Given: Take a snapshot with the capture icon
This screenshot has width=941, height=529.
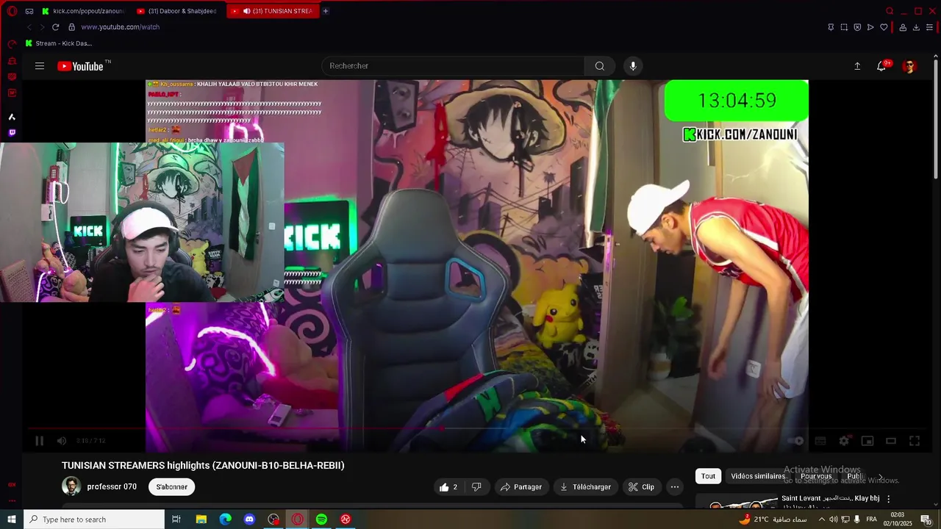Looking at the screenshot, I should (844, 27).
